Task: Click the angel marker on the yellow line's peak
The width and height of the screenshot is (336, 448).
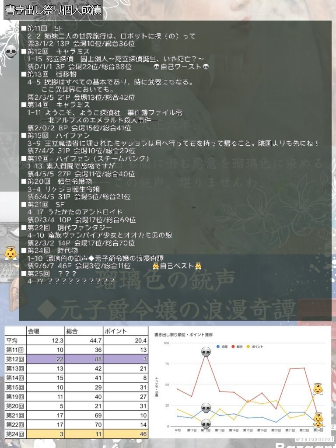Action: 318,389
